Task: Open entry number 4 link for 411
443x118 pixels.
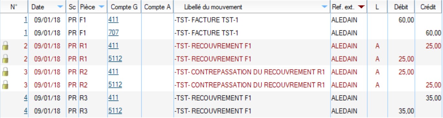Action: point(26,98)
